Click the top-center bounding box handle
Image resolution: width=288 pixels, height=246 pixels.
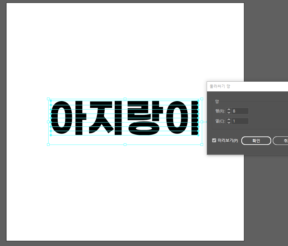(x=125, y=99)
